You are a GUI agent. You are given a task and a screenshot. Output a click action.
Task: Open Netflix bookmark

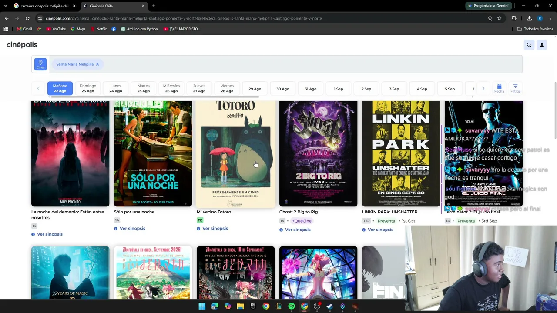98,29
